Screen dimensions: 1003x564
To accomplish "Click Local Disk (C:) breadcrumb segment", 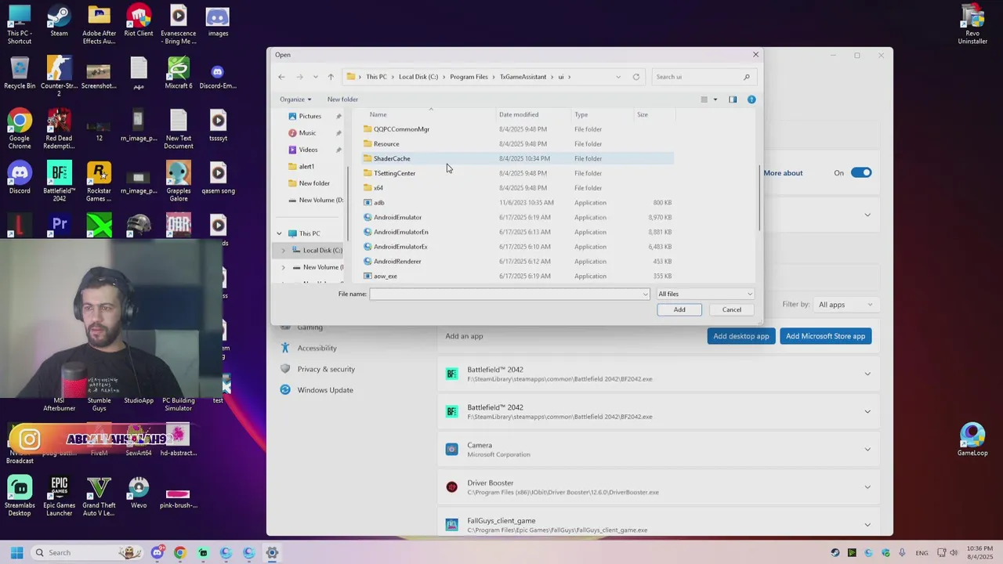I will (418, 77).
